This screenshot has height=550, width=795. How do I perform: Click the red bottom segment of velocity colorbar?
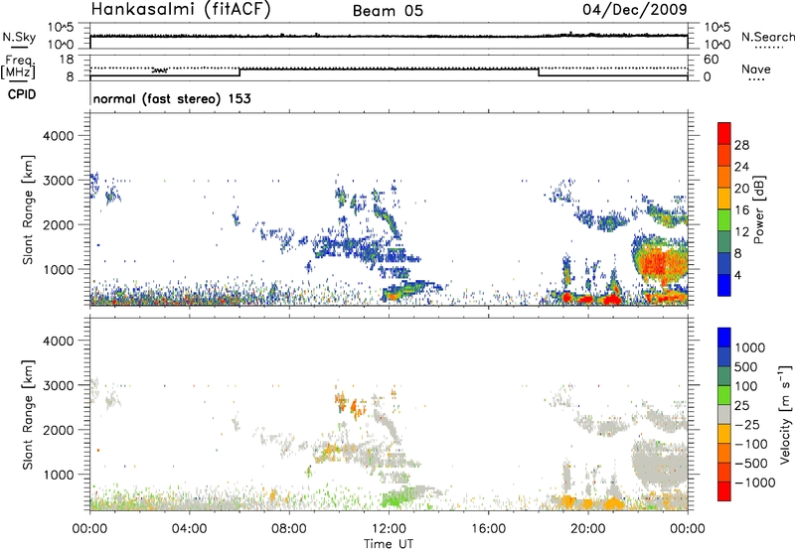point(724,491)
